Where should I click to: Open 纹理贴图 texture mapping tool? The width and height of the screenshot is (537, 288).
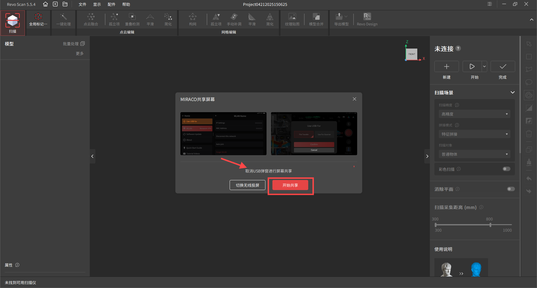[292, 20]
